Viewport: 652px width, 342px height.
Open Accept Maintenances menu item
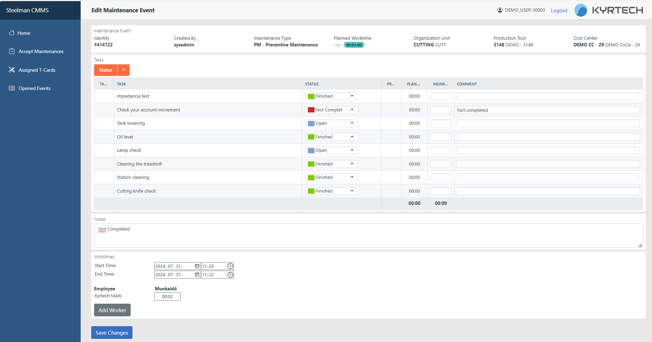coord(41,51)
